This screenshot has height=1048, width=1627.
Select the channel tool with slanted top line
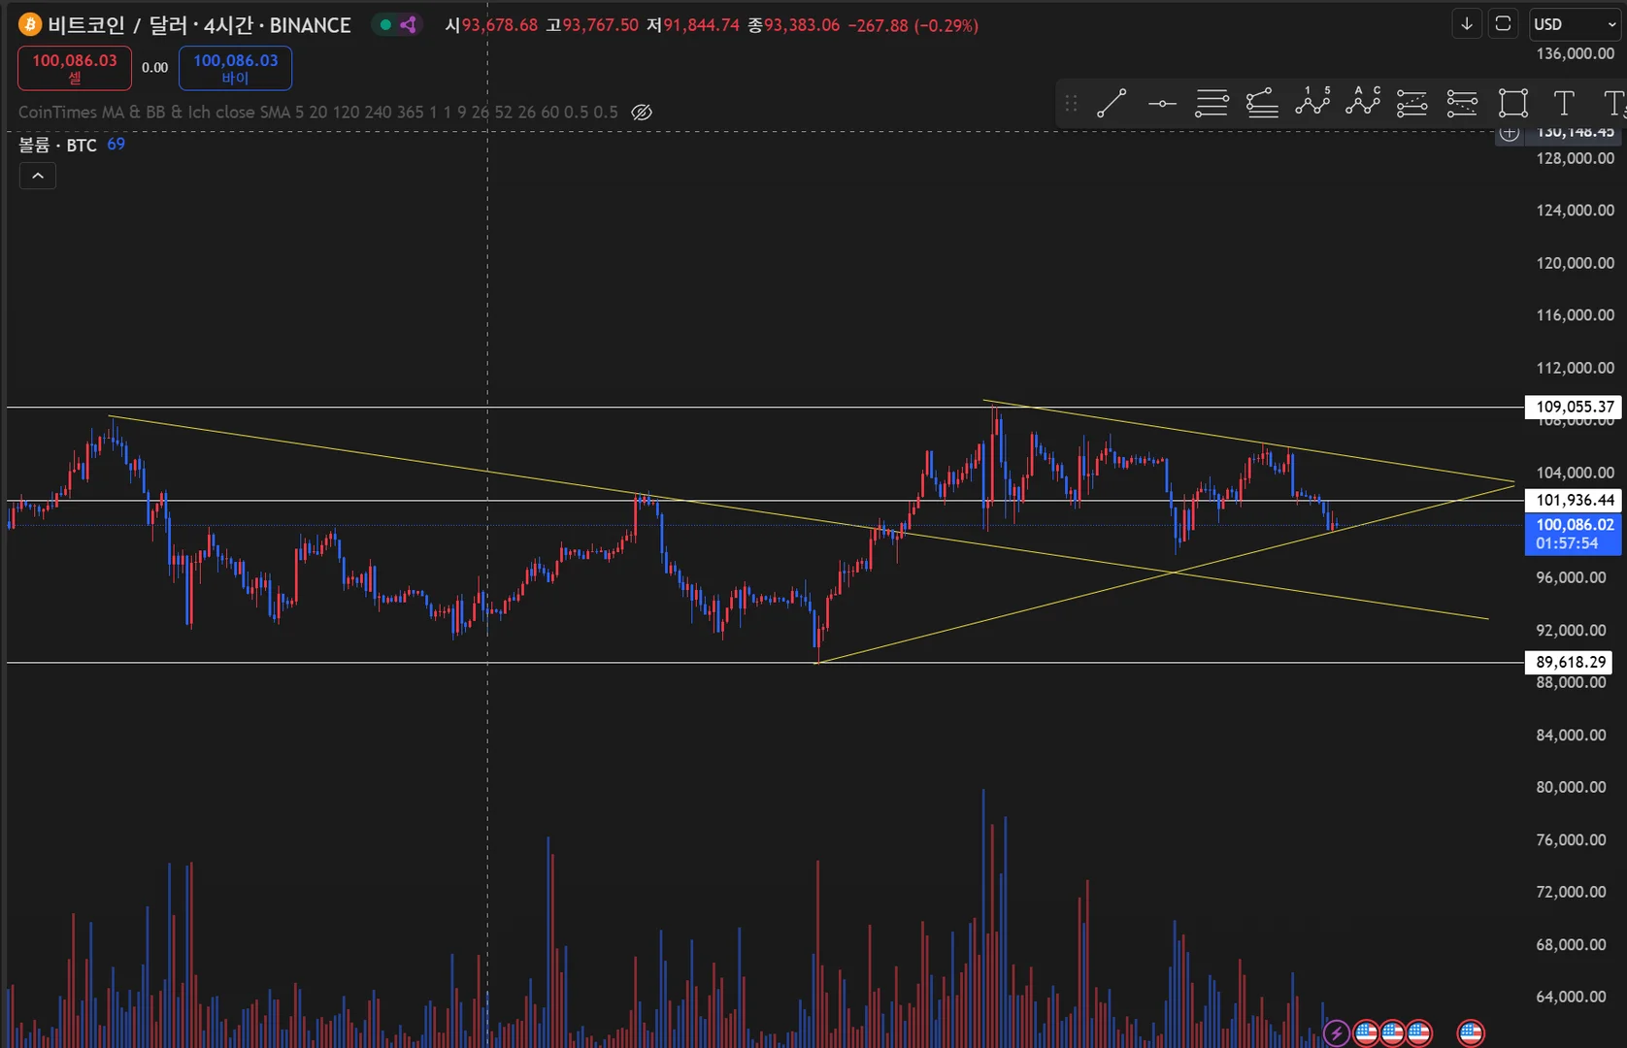tap(1262, 103)
